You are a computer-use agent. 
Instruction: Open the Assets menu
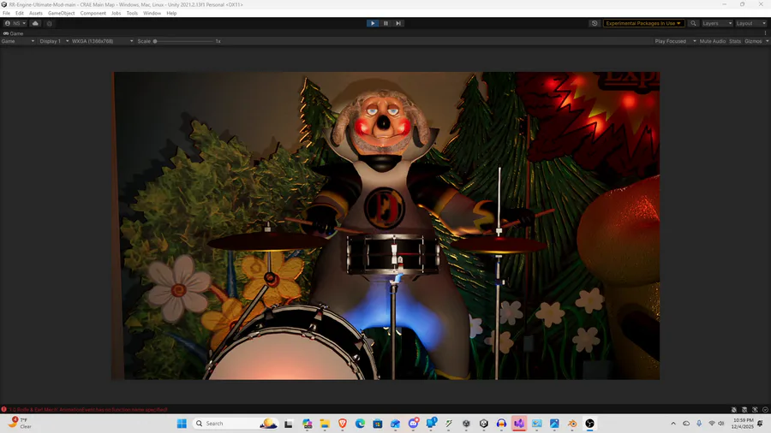[x=36, y=13]
